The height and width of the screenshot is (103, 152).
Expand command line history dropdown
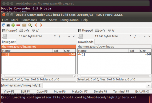coord(149,86)
